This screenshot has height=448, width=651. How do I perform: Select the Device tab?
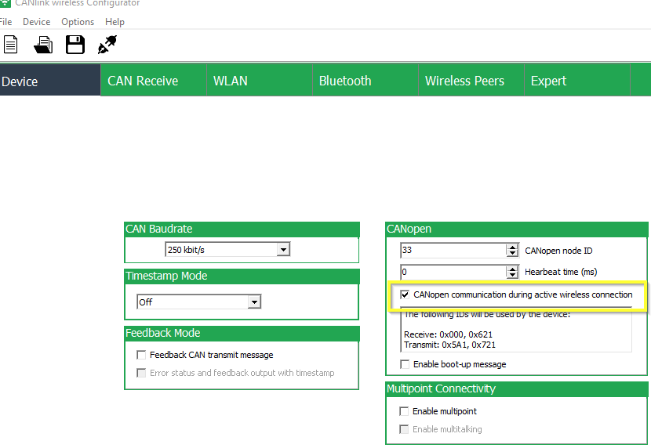50,80
